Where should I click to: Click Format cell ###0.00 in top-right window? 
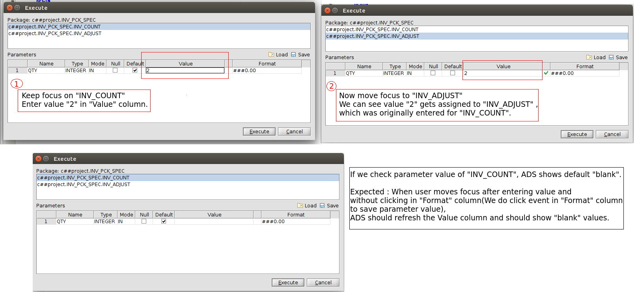click(585, 73)
